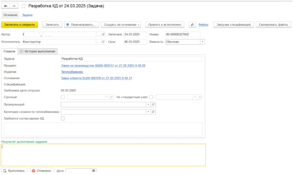Click open icon next to Исполнитель field
294x175 pixels.
103,42
